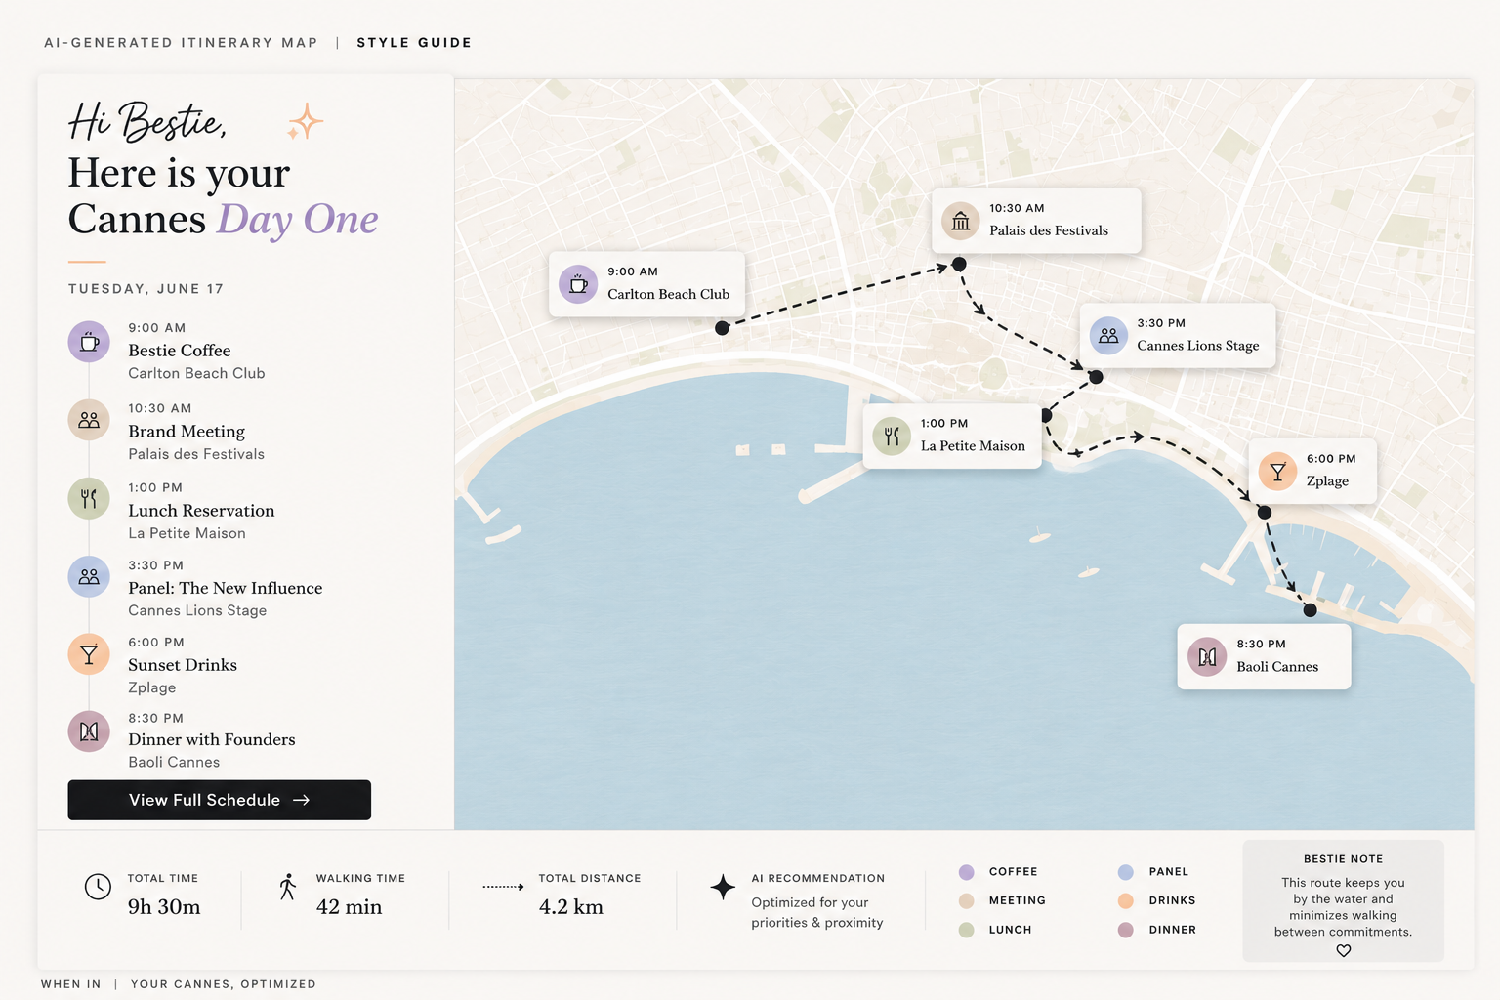Viewport: 1500px width, 1000px height.
Task: Click the Sunset Drinks schedule title
Action: 183,665
